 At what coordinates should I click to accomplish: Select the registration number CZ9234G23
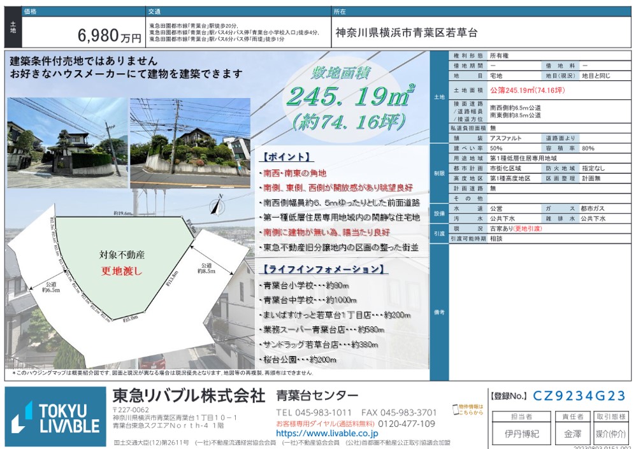579,396
